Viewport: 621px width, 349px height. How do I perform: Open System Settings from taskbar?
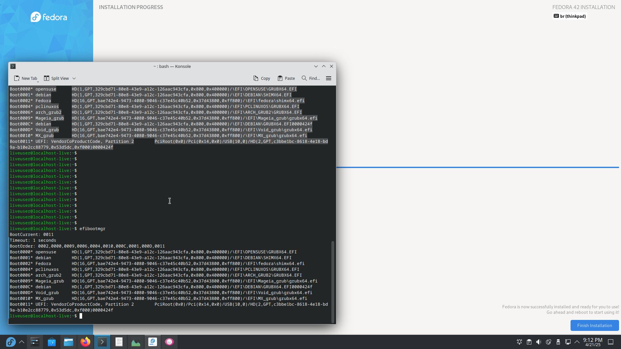point(35,342)
